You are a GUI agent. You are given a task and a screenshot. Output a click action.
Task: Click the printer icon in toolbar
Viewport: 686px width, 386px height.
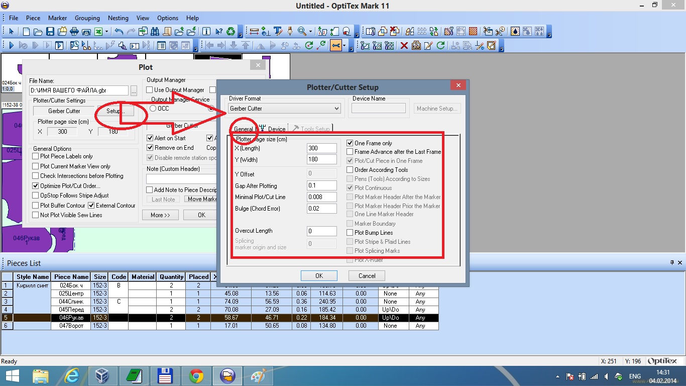point(74,32)
